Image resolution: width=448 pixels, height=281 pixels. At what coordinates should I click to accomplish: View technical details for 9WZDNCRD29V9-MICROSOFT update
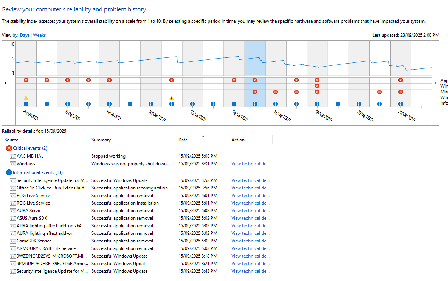click(250, 256)
